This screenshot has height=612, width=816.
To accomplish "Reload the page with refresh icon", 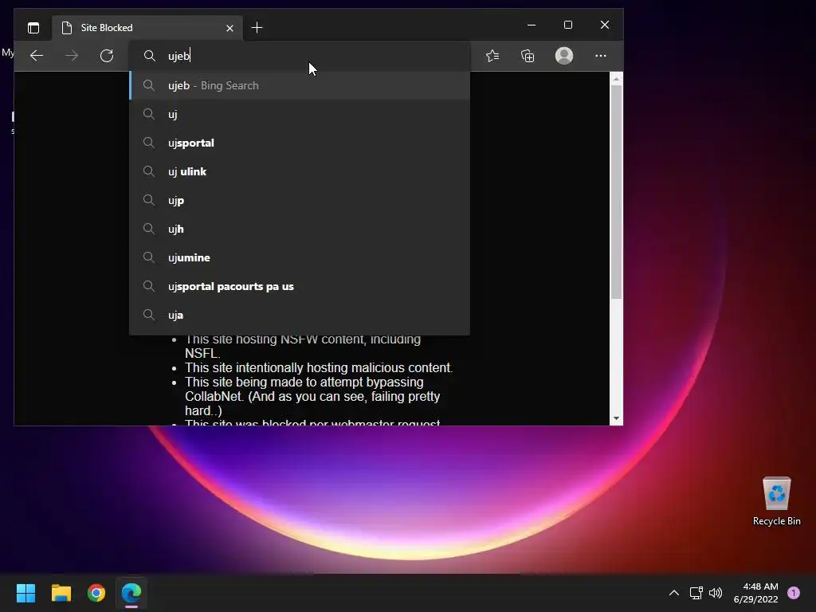I will coord(107,56).
